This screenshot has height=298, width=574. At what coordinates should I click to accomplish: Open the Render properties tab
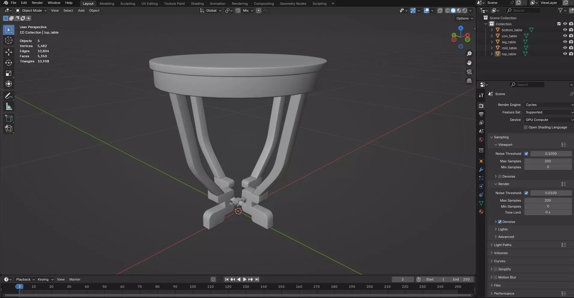point(481,106)
